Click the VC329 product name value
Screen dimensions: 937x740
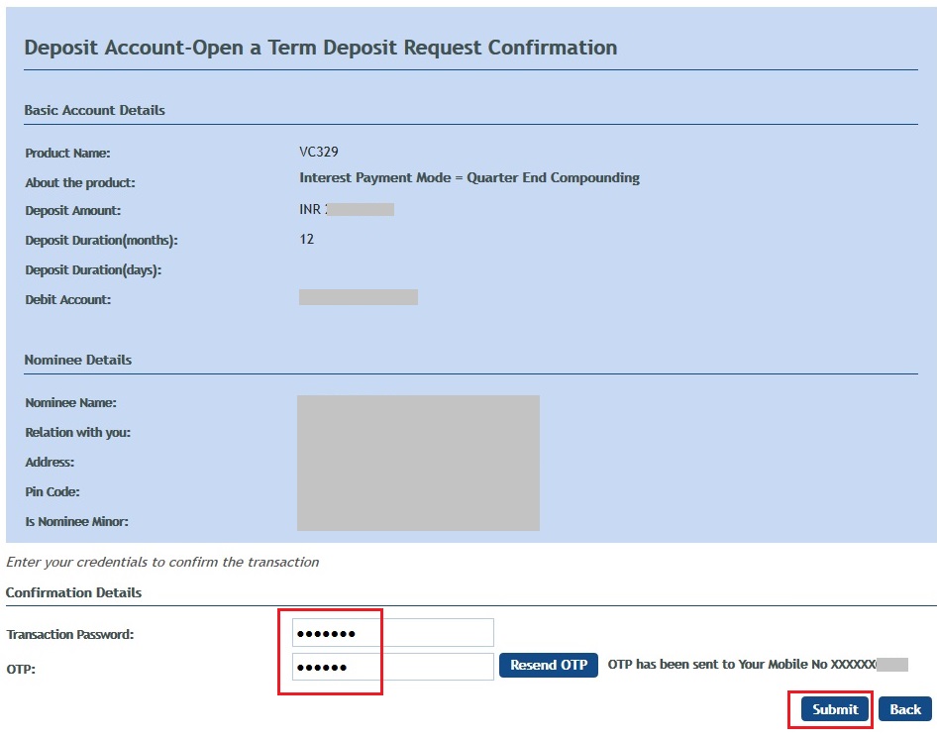pos(319,153)
